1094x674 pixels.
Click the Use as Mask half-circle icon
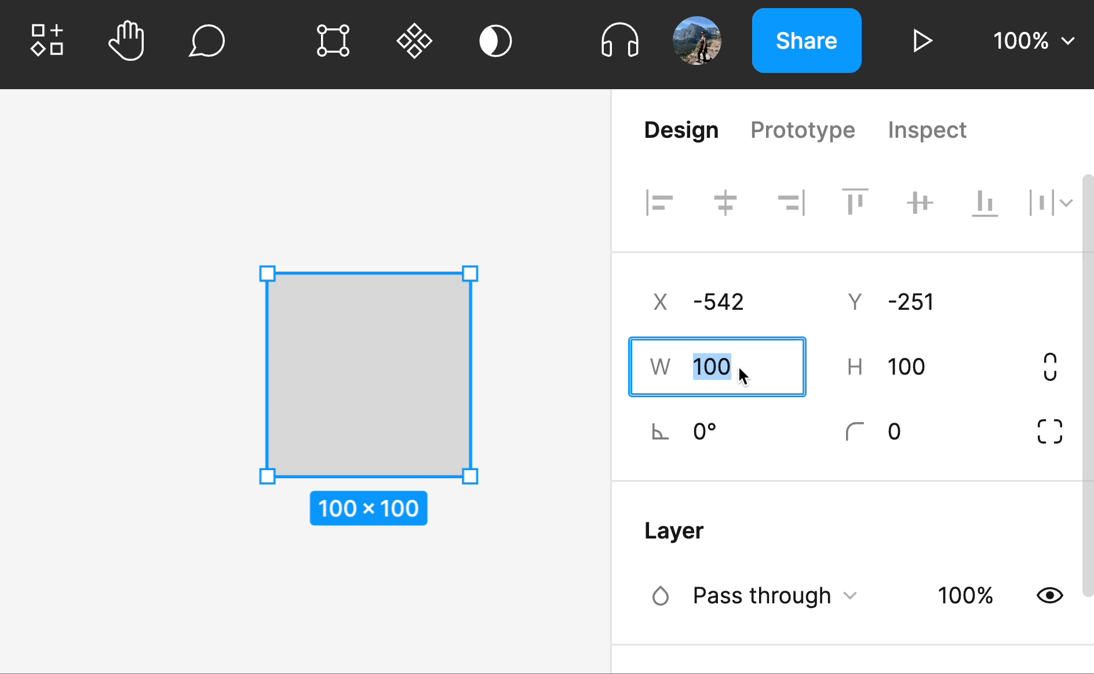coord(495,41)
